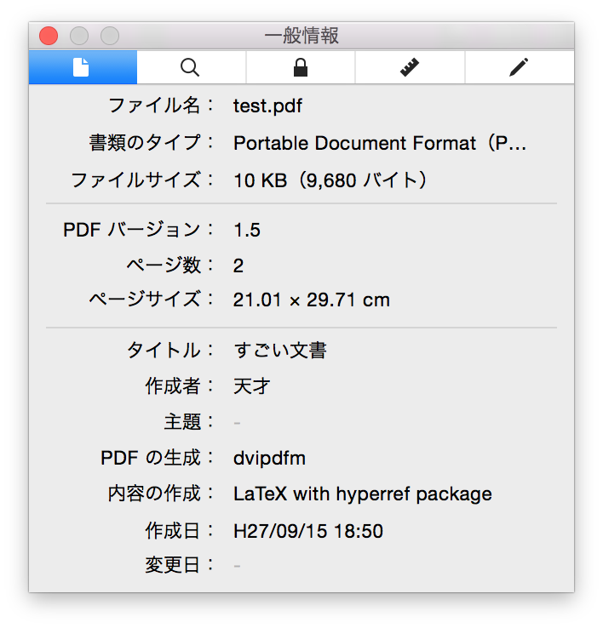The width and height of the screenshot is (603, 628).
Task: Click the page size 21.01 × 29.71 cm
Action: [312, 300]
